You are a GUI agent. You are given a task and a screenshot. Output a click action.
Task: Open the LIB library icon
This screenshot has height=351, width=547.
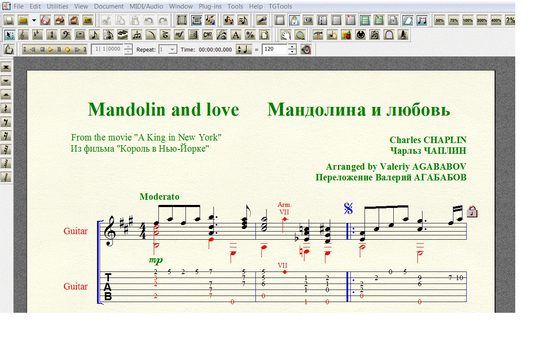88,20
